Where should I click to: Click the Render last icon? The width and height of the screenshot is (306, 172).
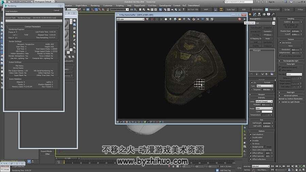[x=244, y=19]
